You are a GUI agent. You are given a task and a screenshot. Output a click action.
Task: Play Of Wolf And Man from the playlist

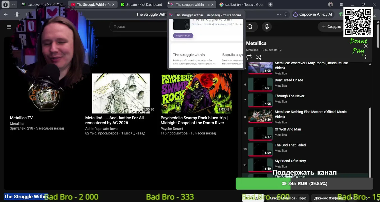(x=306, y=133)
